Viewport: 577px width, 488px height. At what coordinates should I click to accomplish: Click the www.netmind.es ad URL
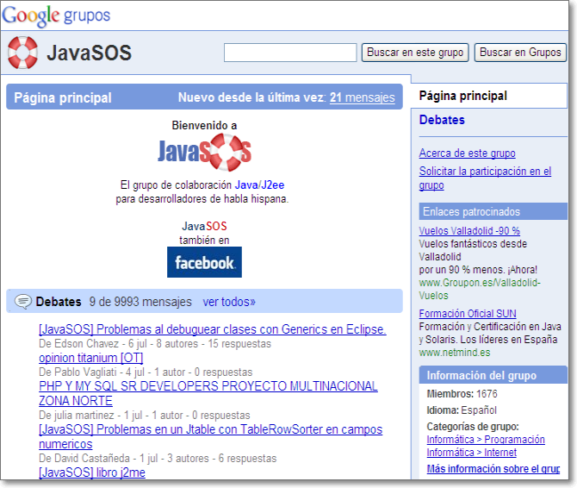[x=455, y=353]
